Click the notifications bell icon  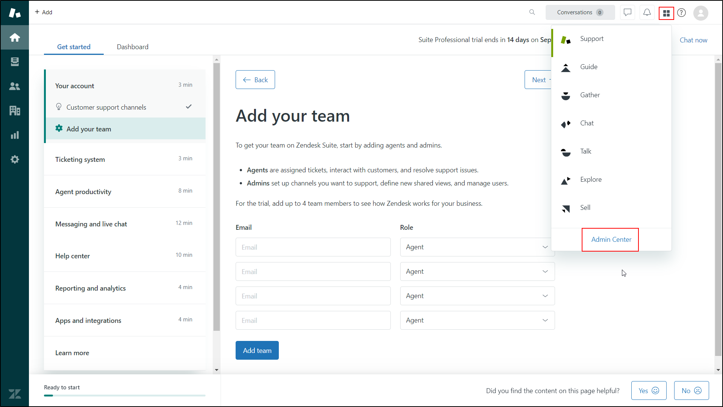647,12
